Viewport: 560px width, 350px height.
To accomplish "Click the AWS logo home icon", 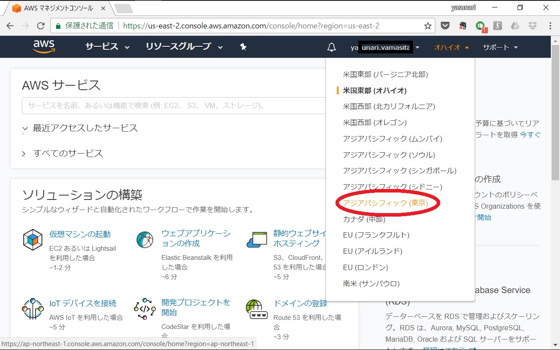I will (44, 46).
